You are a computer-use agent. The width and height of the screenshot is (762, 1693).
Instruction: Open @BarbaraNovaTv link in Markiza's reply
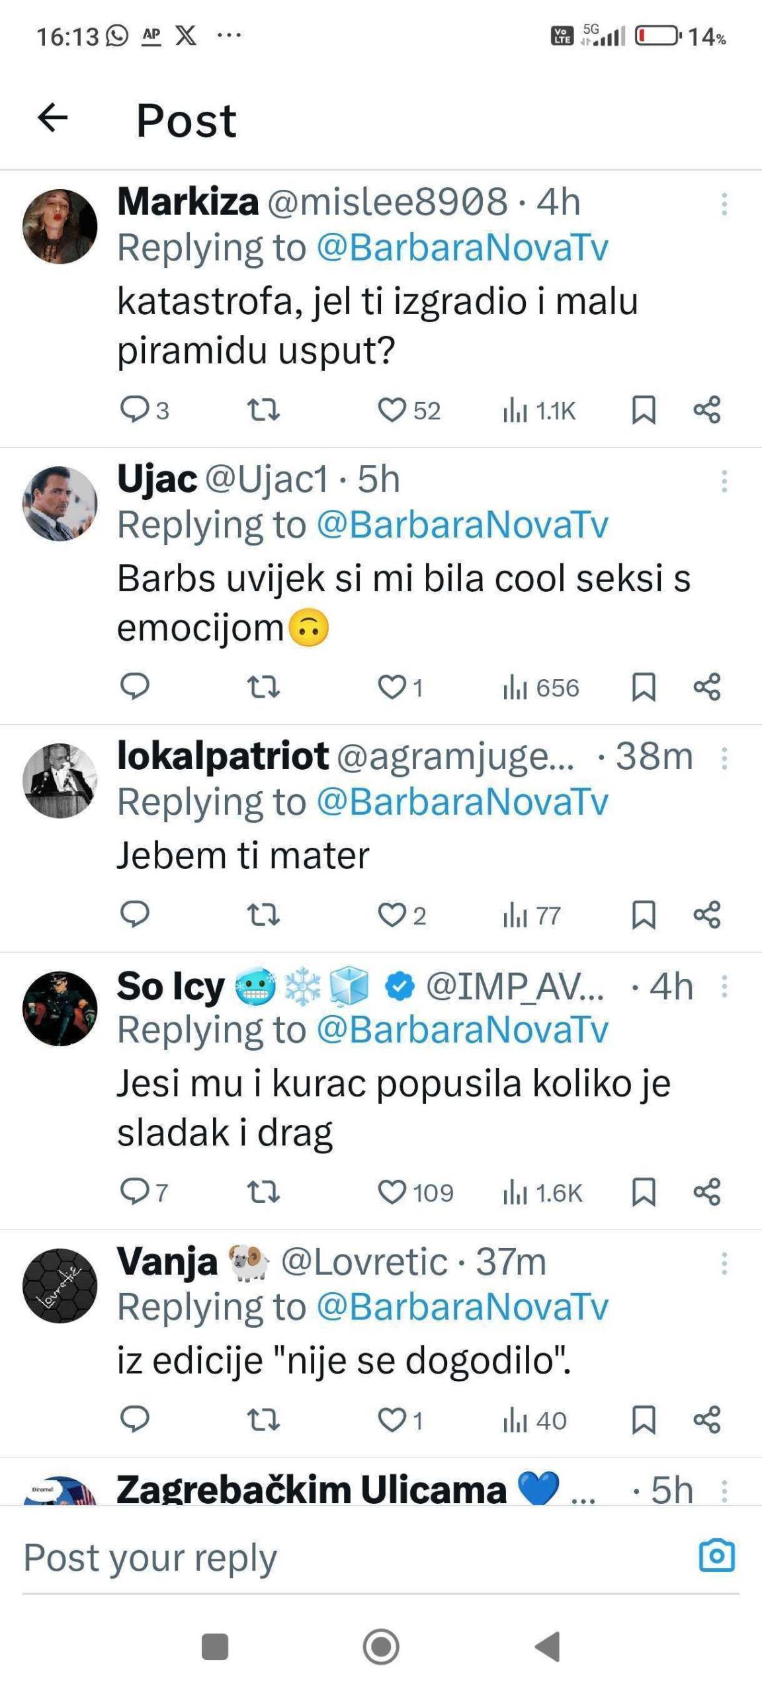pos(462,248)
